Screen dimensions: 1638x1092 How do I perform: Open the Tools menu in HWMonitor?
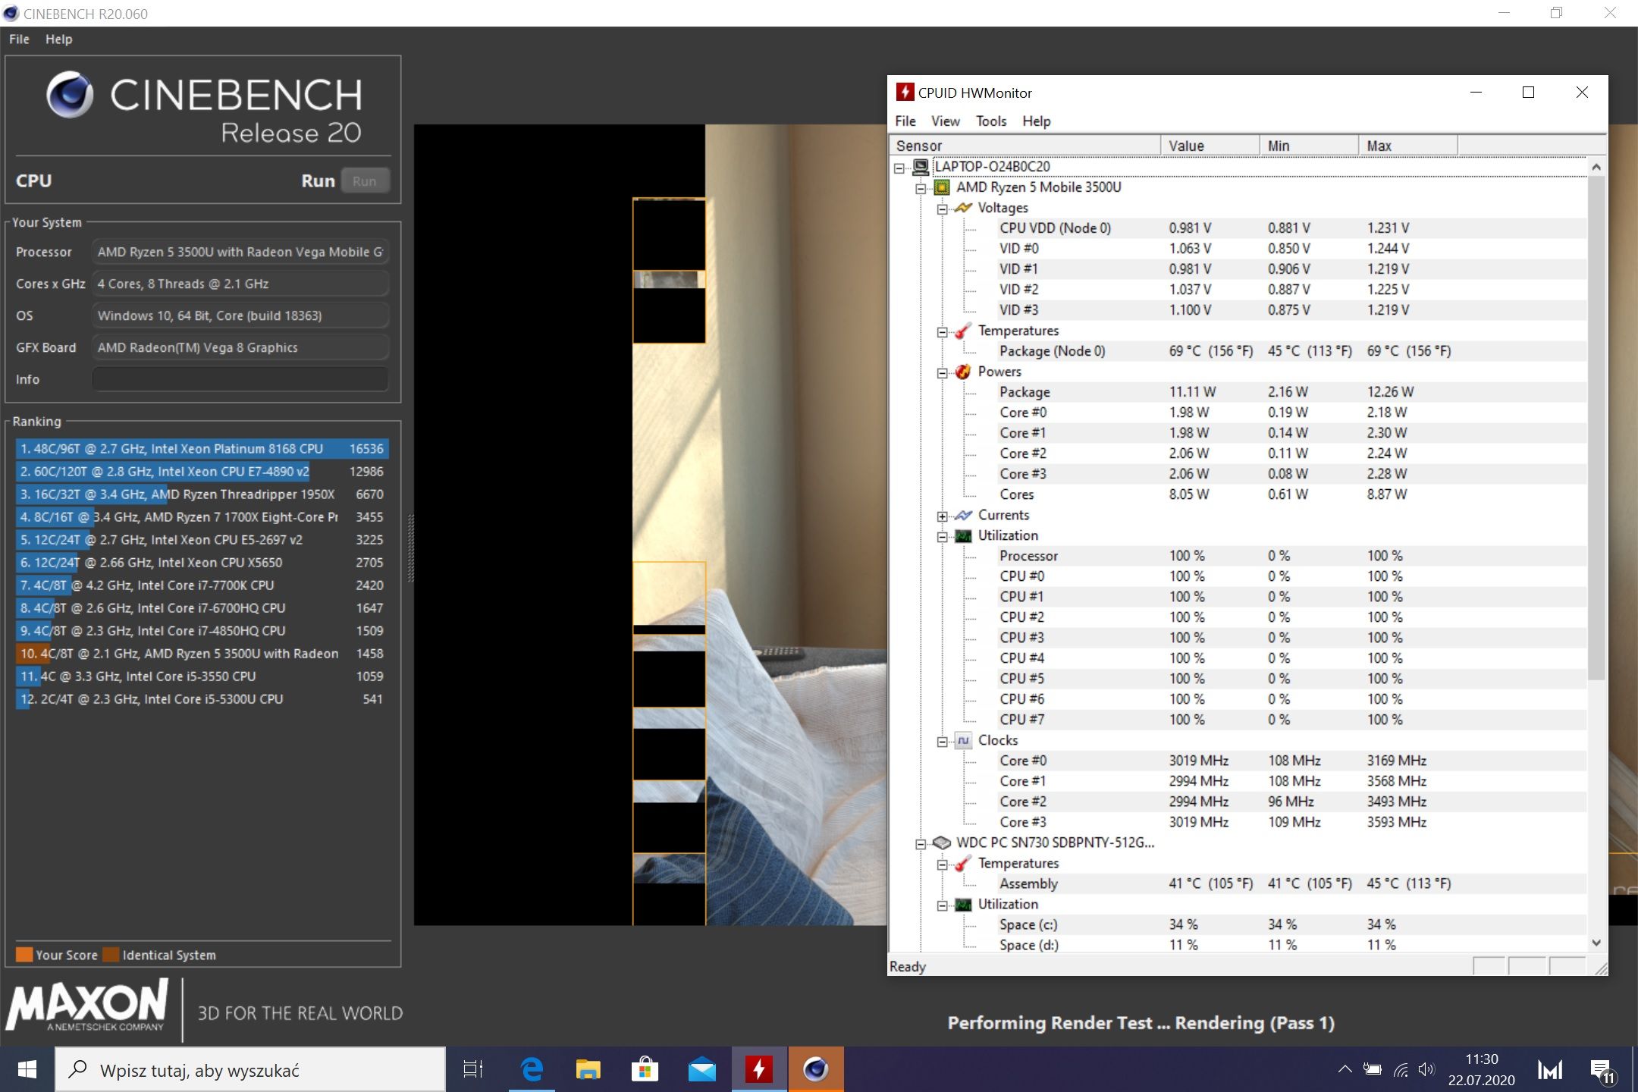point(990,121)
